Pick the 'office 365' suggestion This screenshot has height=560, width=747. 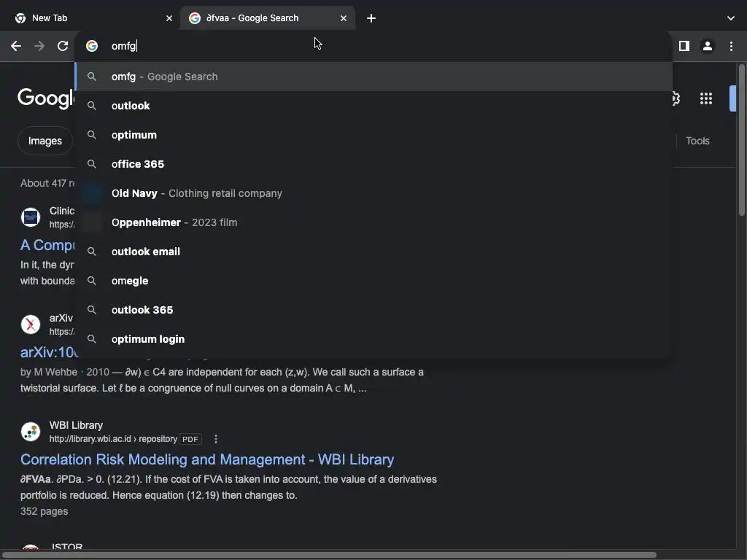pos(373,164)
